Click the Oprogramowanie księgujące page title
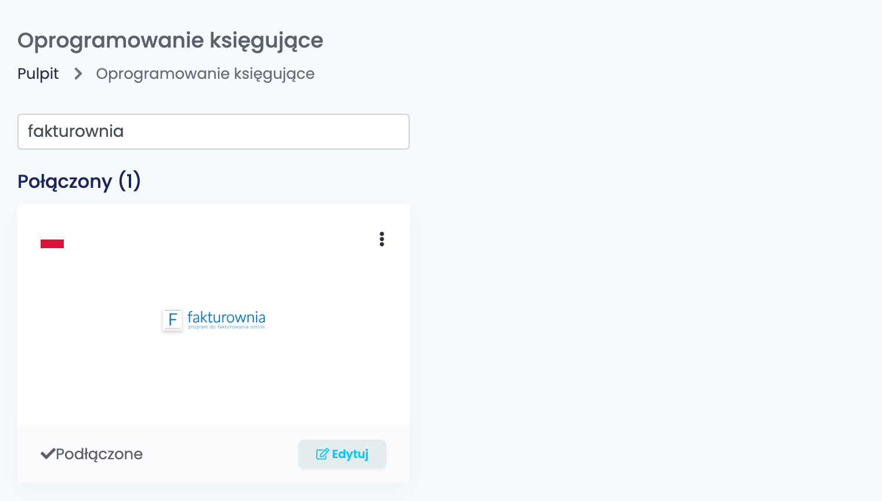882x501 pixels. click(x=171, y=41)
